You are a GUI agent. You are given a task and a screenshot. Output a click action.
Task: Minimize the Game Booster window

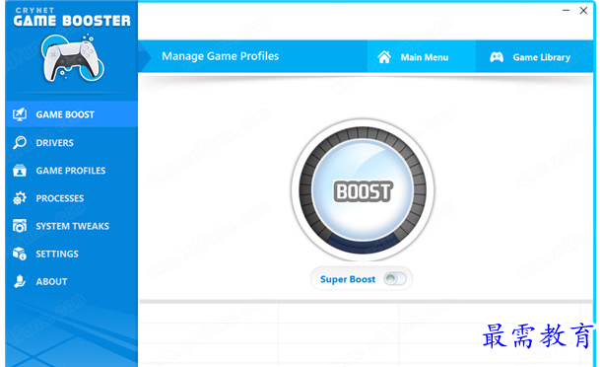coord(566,11)
